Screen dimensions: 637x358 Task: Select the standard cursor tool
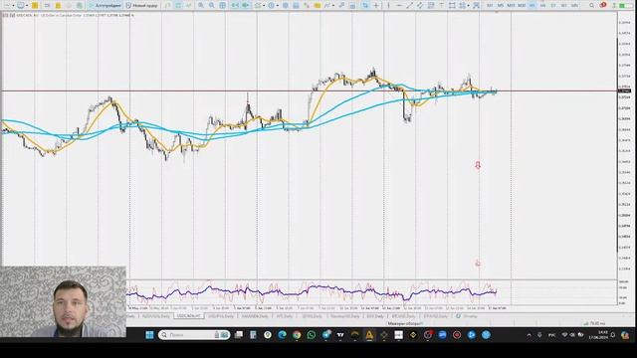pyautogui.click(x=365, y=5)
